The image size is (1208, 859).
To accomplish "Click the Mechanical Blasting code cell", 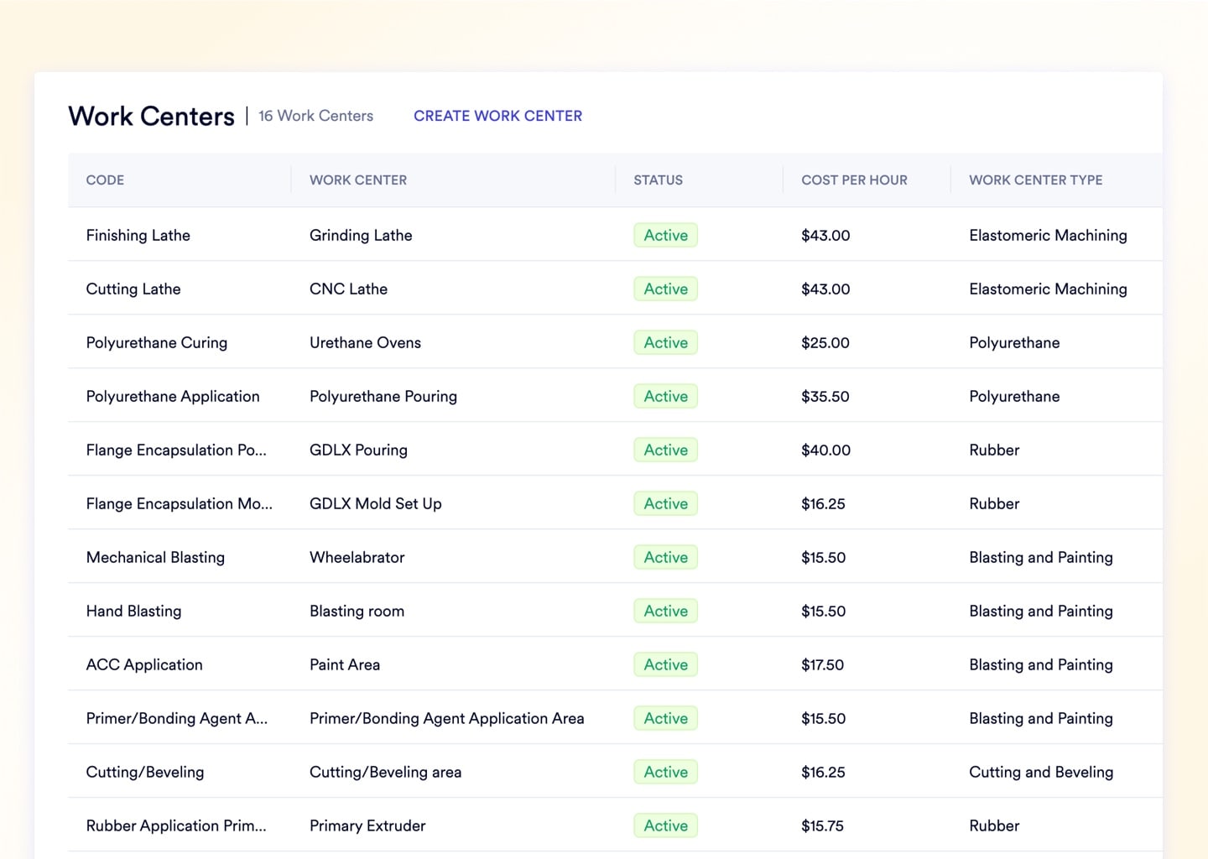I will point(155,557).
